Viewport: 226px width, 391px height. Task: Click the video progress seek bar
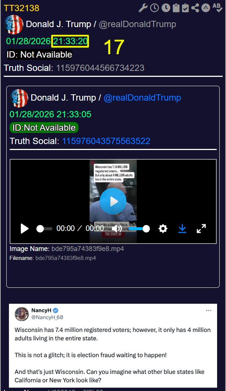(45, 229)
